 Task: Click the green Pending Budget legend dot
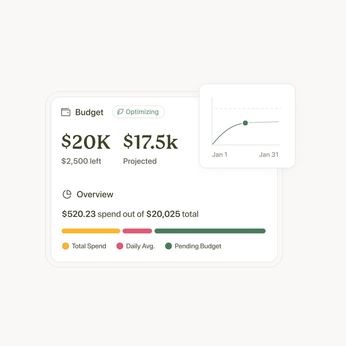168,246
